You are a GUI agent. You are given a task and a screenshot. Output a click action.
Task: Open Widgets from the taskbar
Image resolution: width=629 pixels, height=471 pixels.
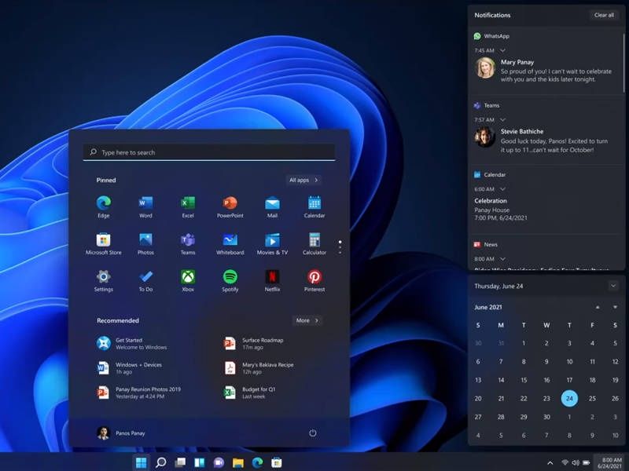(x=200, y=462)
